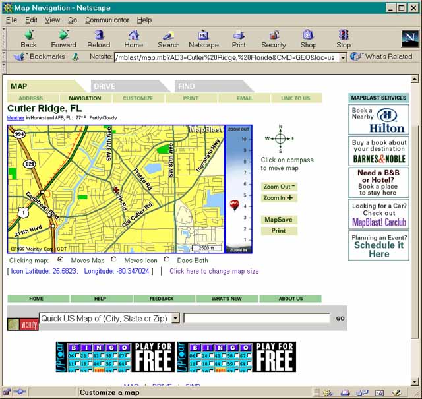Set zoom level 10 on zoom bar
Image resolution: width=422 pixels, height=399 pixels.
(243, 139)
